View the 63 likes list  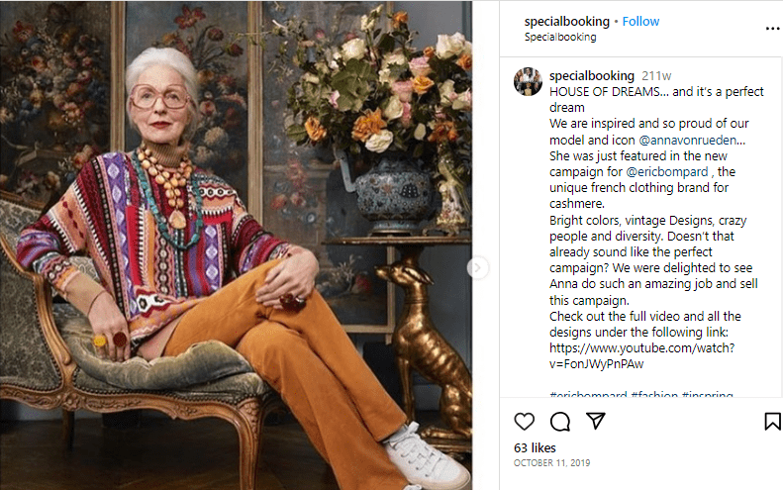click(535, 448)
